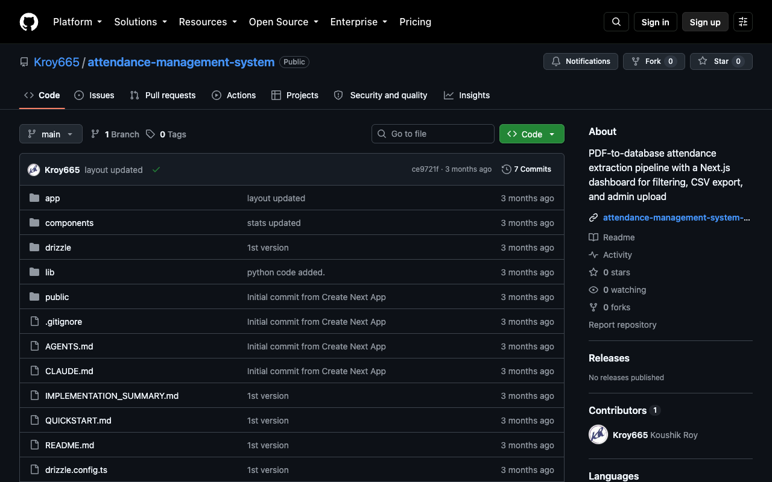
Task: Open the QUICKSTART.md file
Action: pyautogui.click(x=78, y=421)
